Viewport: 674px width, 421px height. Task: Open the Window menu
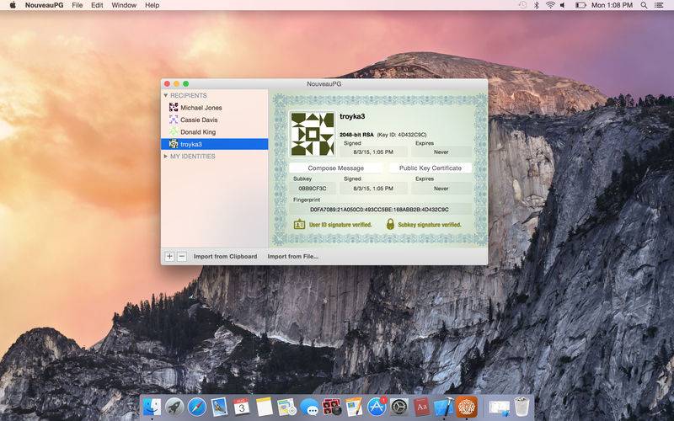coord(124,5)
